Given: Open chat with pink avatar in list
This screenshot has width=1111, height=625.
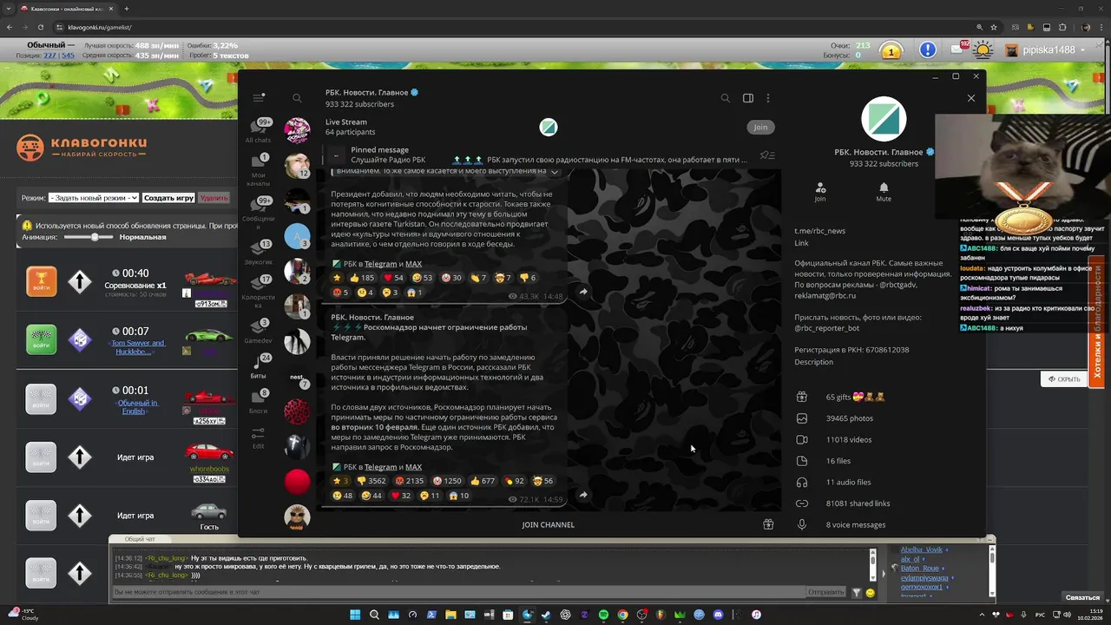Looking at the screenshot, I should (297, 130).
